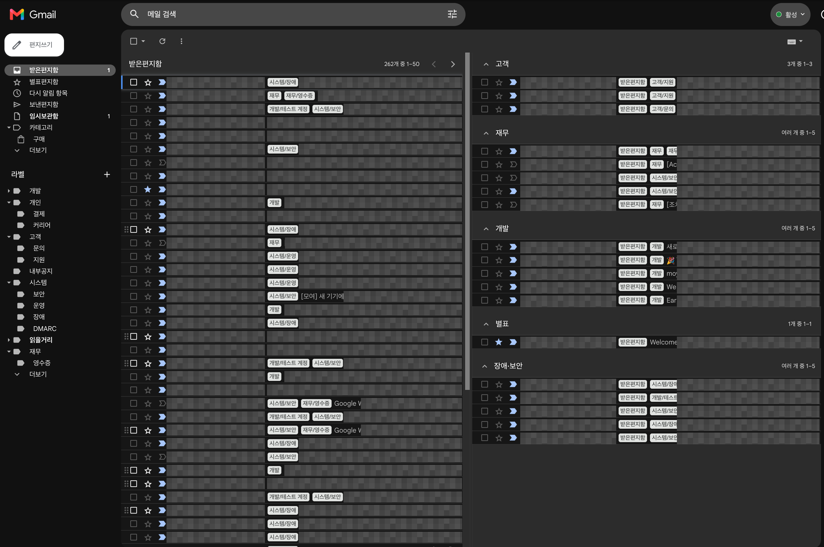Check the 재무/영수증 message checkbox
The height and width of the screenshot is (547, 824).
click(133, 96)
